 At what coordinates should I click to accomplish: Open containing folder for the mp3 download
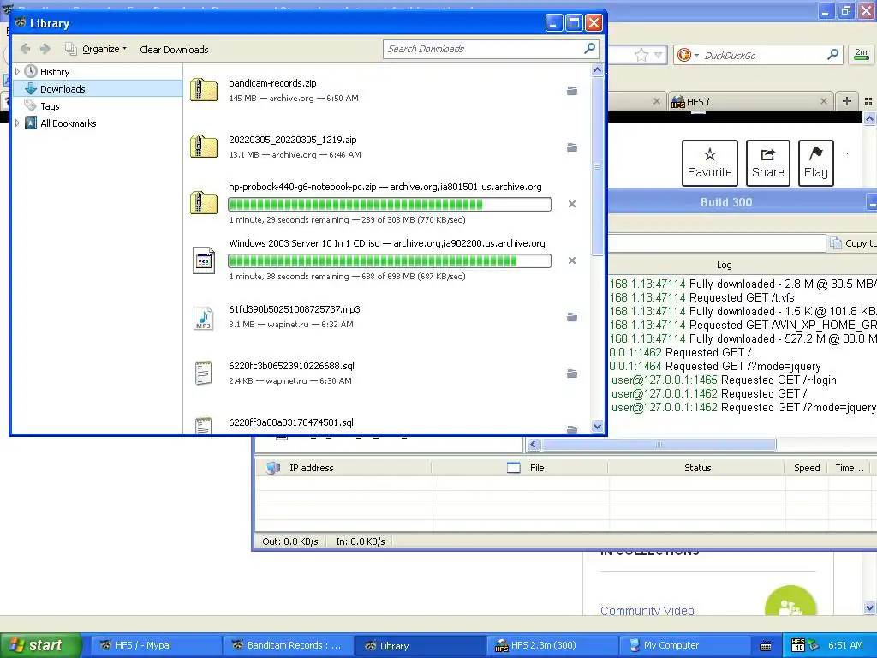pyautogui.click(x=571, y=317)
